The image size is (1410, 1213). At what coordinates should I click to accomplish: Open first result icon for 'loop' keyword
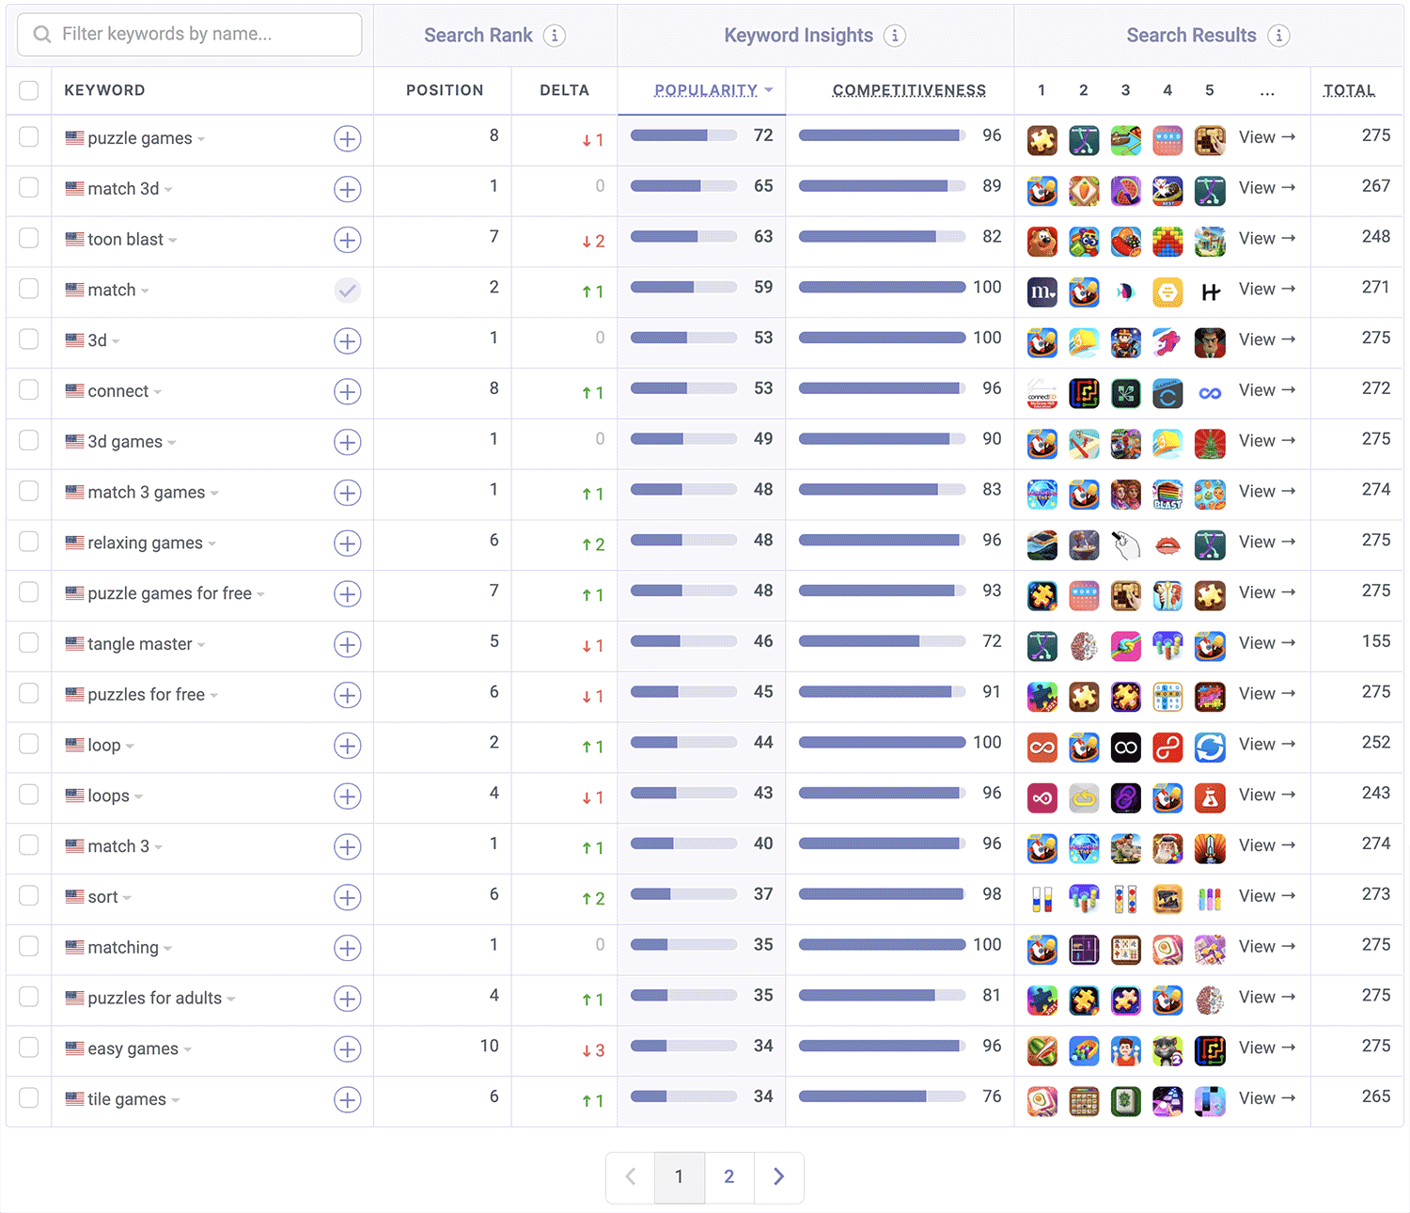point(1042,748)
